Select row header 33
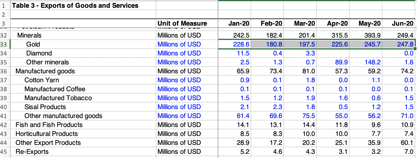This screenshot has width=417, height=158. [4, 44]
